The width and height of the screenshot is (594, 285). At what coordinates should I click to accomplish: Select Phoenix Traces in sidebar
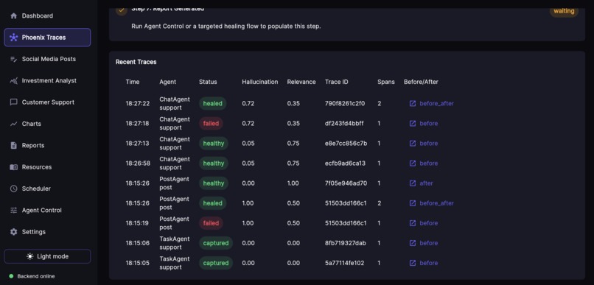(47, 38)
